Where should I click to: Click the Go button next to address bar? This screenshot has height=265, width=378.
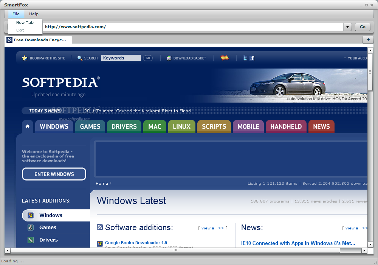pyautogui.click(x=363, y=27)
